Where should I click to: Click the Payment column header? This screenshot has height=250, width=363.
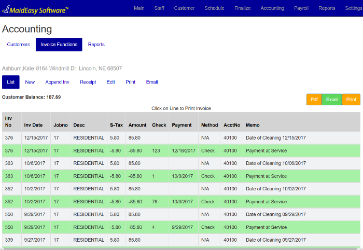coord(184,122)
